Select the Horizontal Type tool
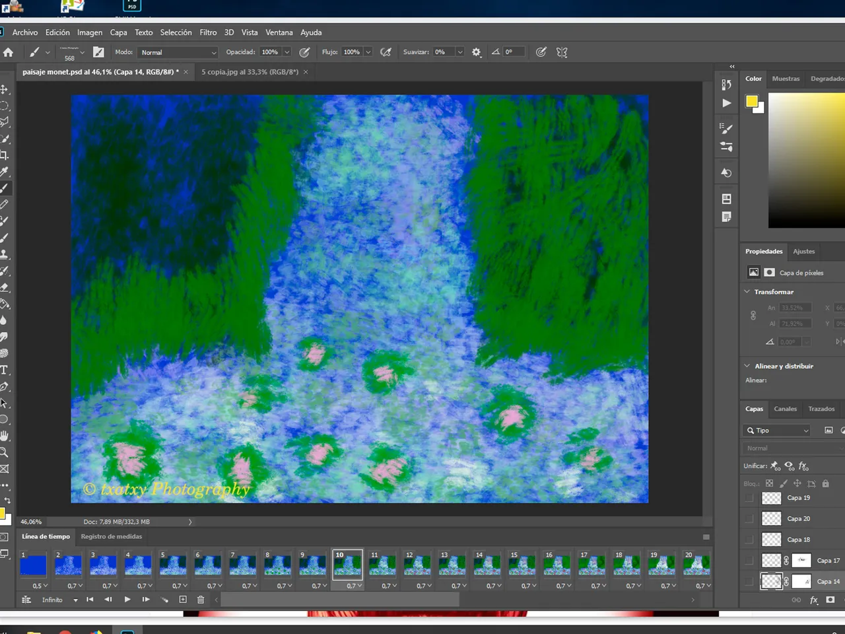Screen dimensions: 845x634 click(x=4, y=370)
